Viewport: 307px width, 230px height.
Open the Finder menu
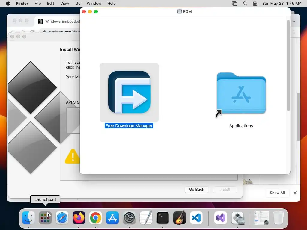coord(22,4)
